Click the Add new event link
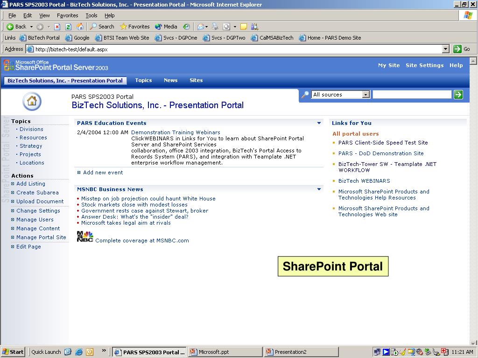478x358 pixels. 103,172
